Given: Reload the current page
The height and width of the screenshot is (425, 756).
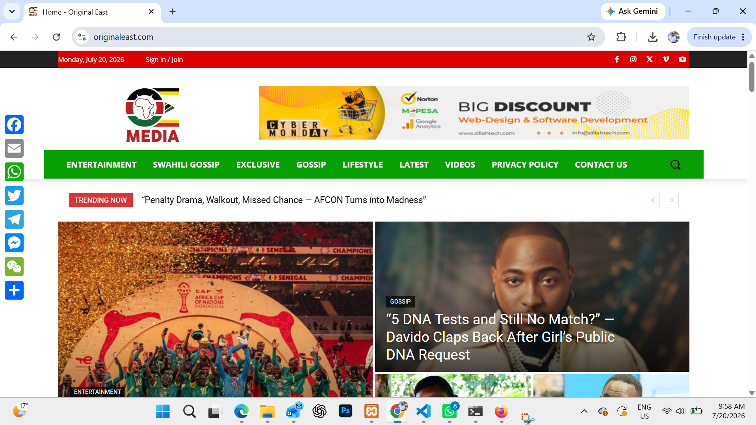Looking at the screenshot, I should tap(56, 37).
